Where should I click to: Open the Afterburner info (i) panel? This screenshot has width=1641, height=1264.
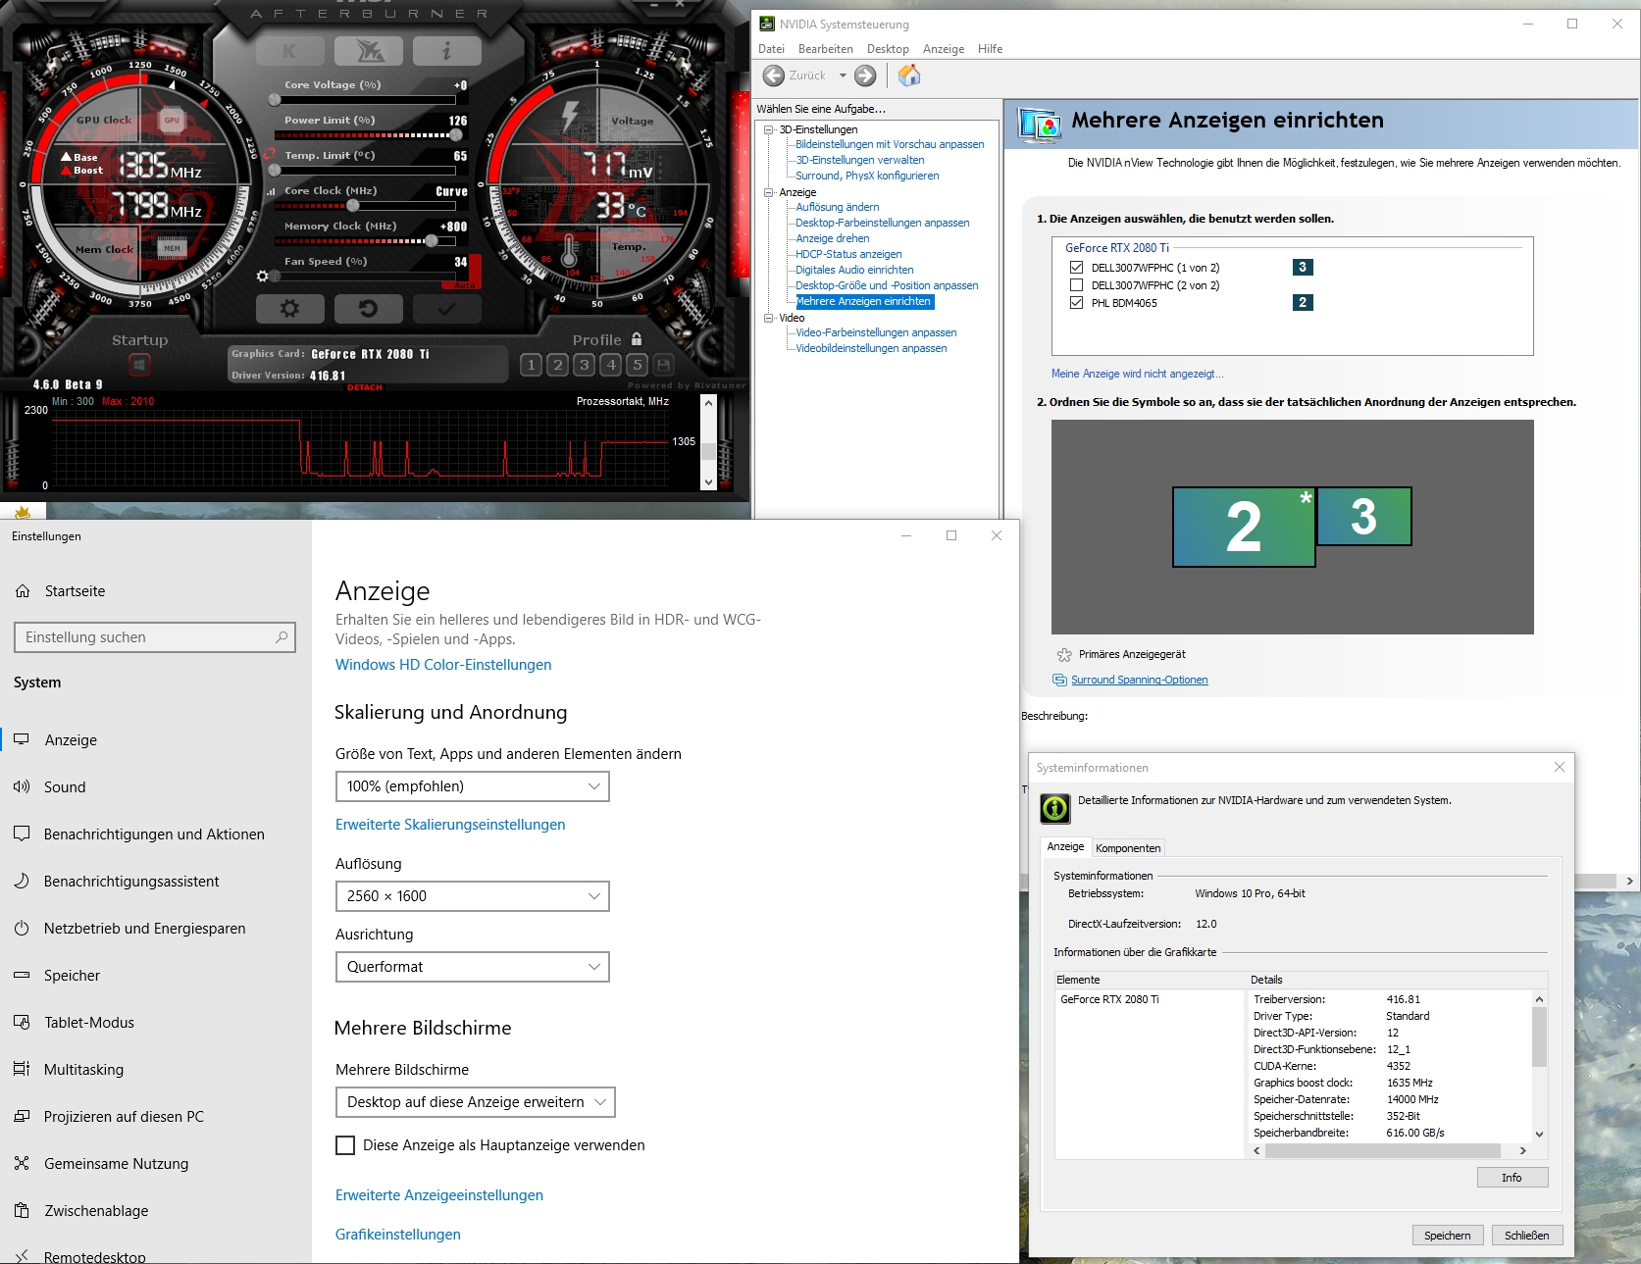[446, 50]
